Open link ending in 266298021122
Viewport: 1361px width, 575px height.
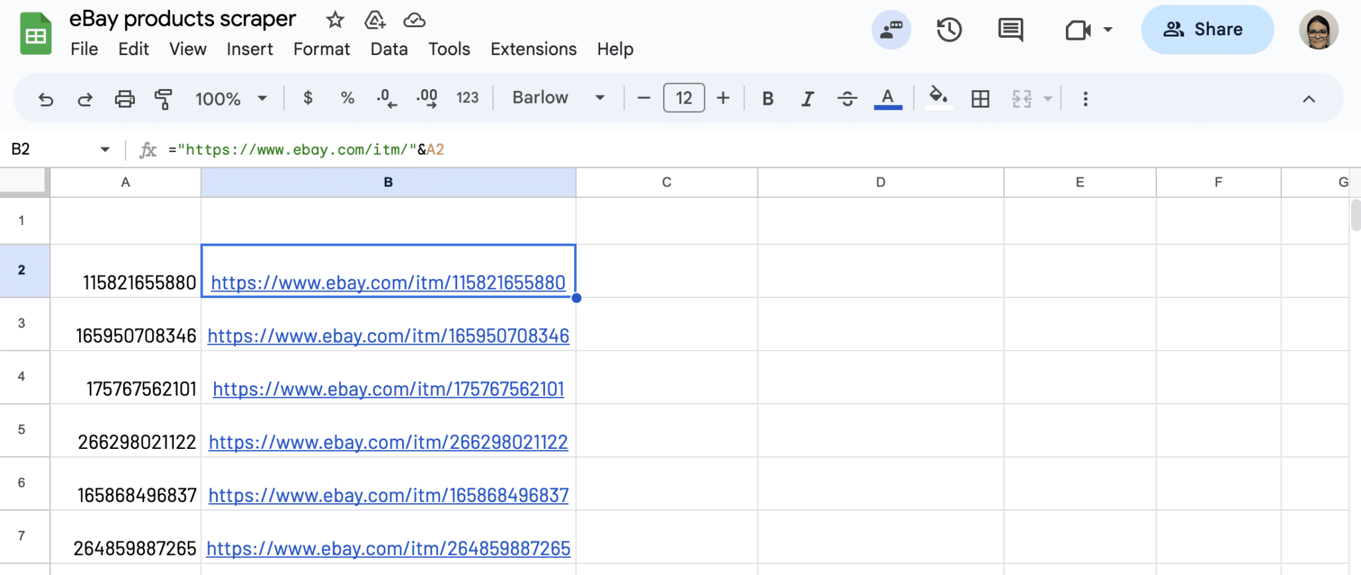pyautogui.click(x=388, y=442)
